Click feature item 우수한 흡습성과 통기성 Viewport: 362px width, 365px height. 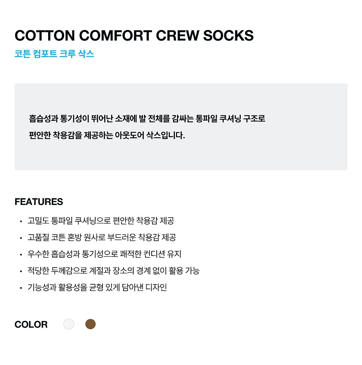tap(104, 254)
